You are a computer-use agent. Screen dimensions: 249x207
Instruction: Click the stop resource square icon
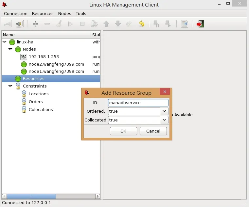pyautogui.click(x=82, y=24)
